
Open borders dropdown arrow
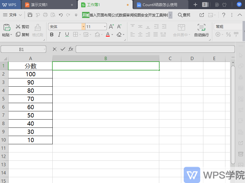pos(80,34)
